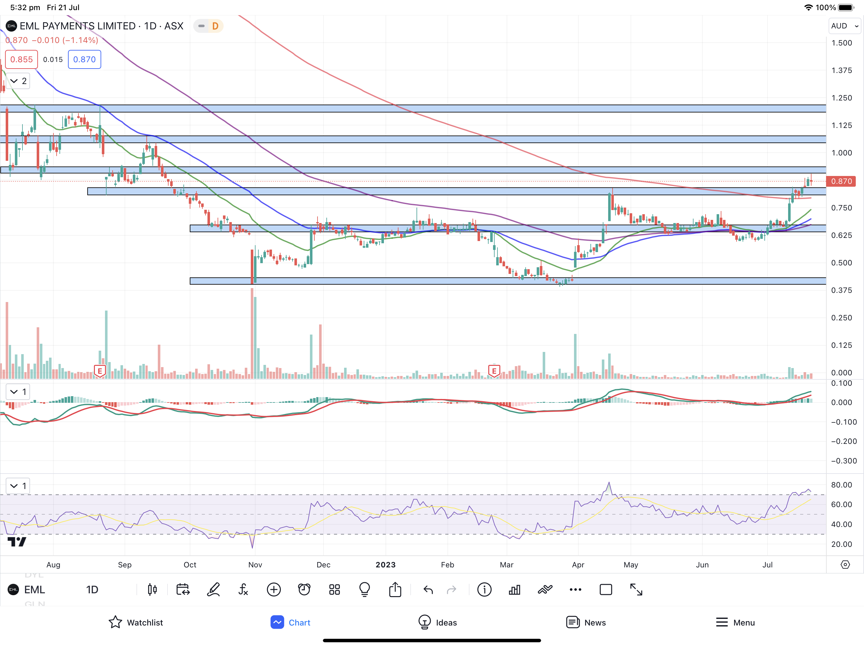This screenshot has width=864, height=647.
Task: Tap the 1.500 price scale label
Action: [x=842, y=43]
